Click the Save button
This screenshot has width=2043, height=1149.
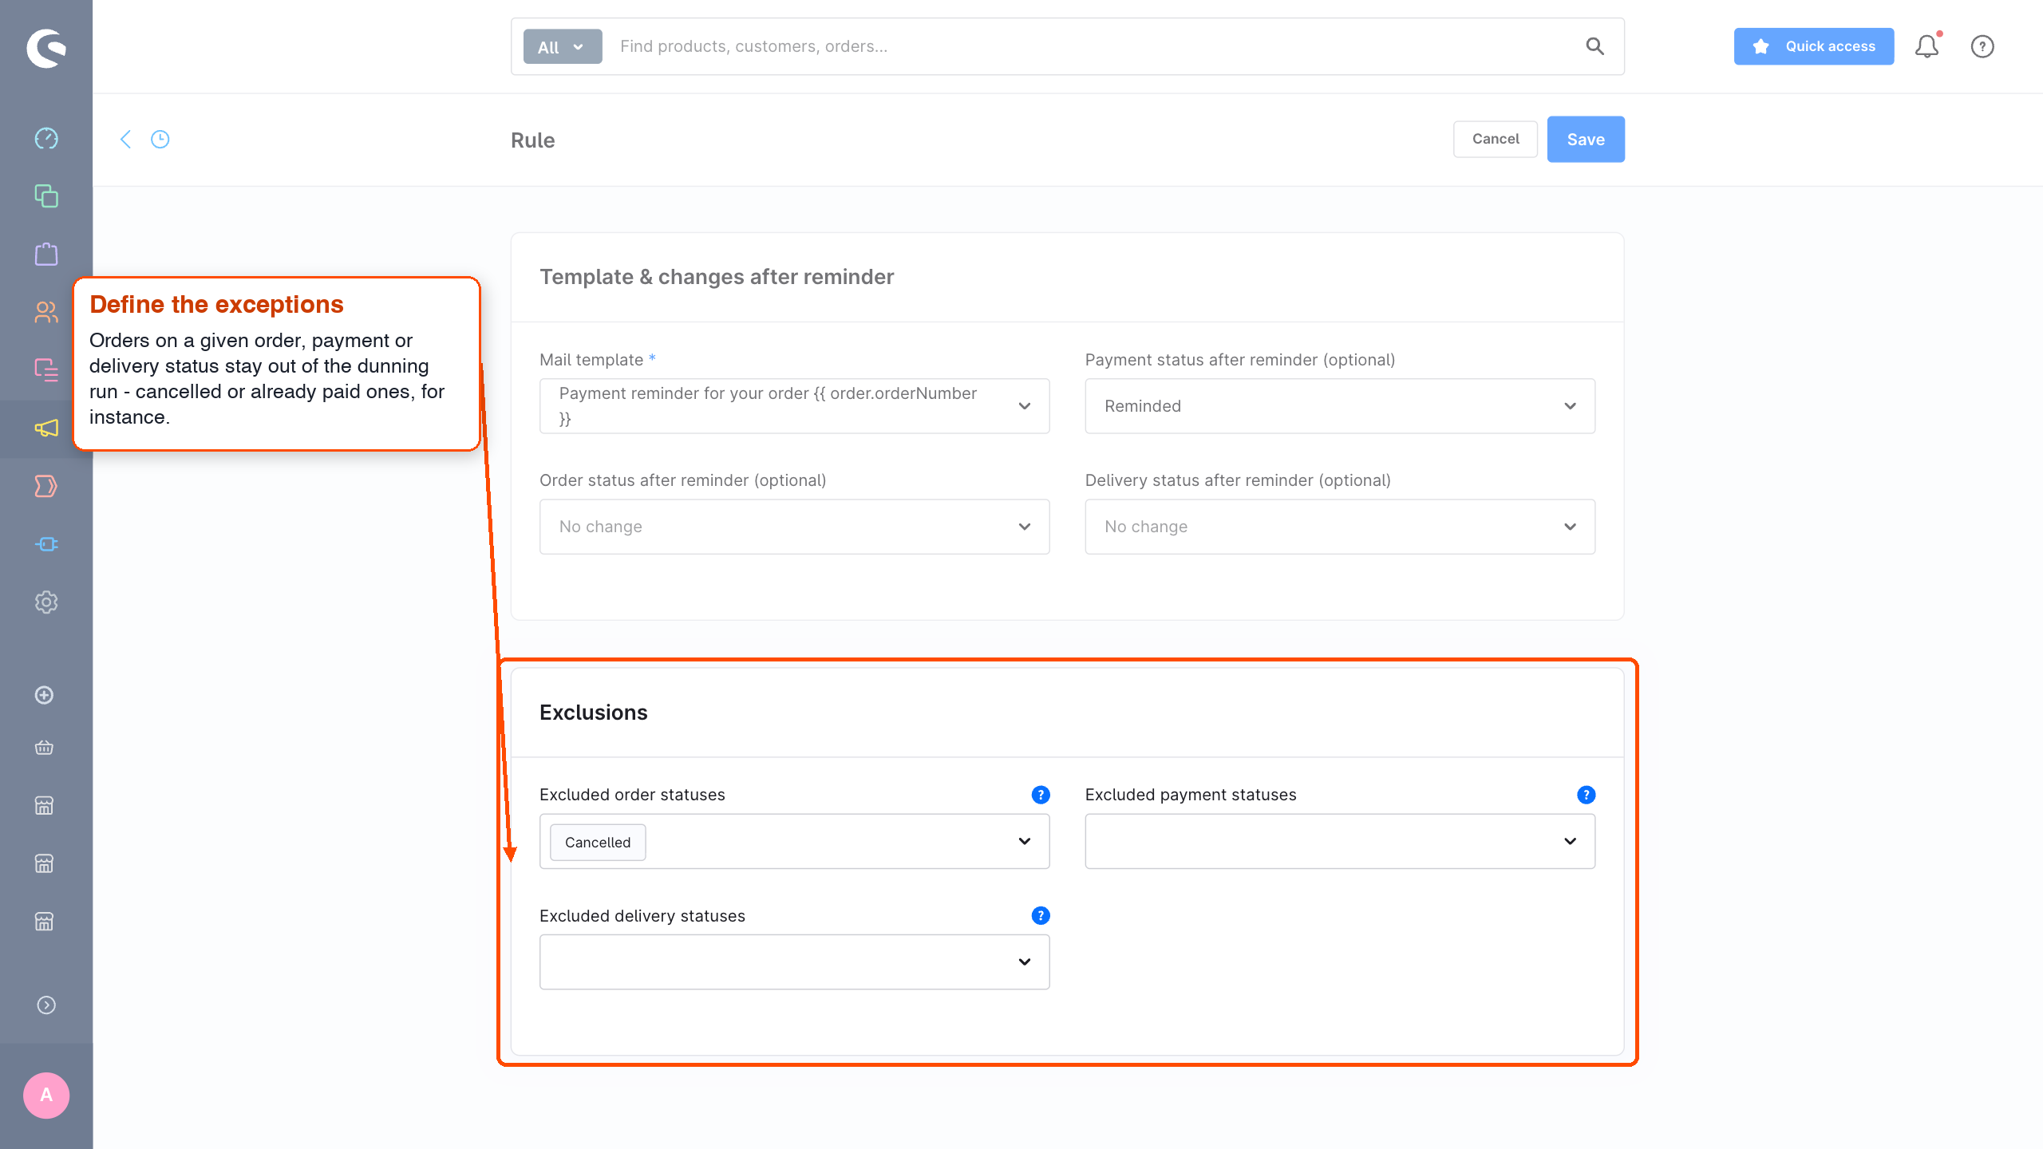pos(1586,140)
